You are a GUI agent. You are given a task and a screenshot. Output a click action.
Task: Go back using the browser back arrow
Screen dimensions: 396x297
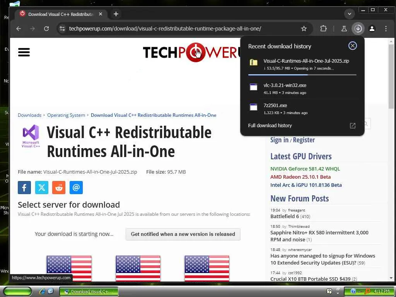(19, 29)
